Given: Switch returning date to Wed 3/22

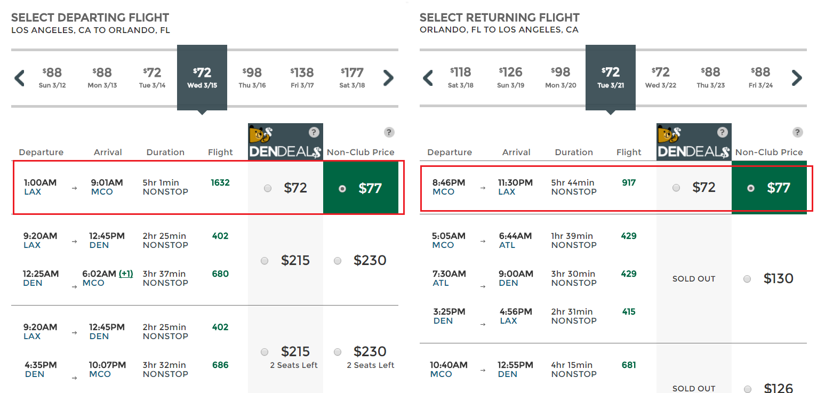Looking at the screenshot, I should coord(661,78).
